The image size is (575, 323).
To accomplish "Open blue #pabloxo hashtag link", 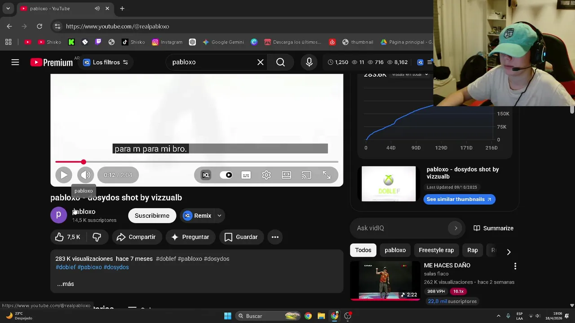I will click(x=90, y=267).
